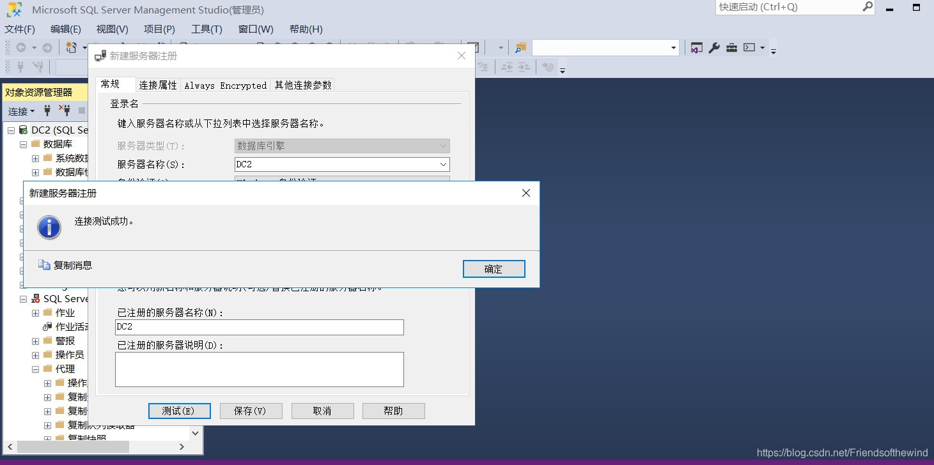Screen dimensions: 934x465
Task: Click the 帮助 help button
Action: [393, 411]
